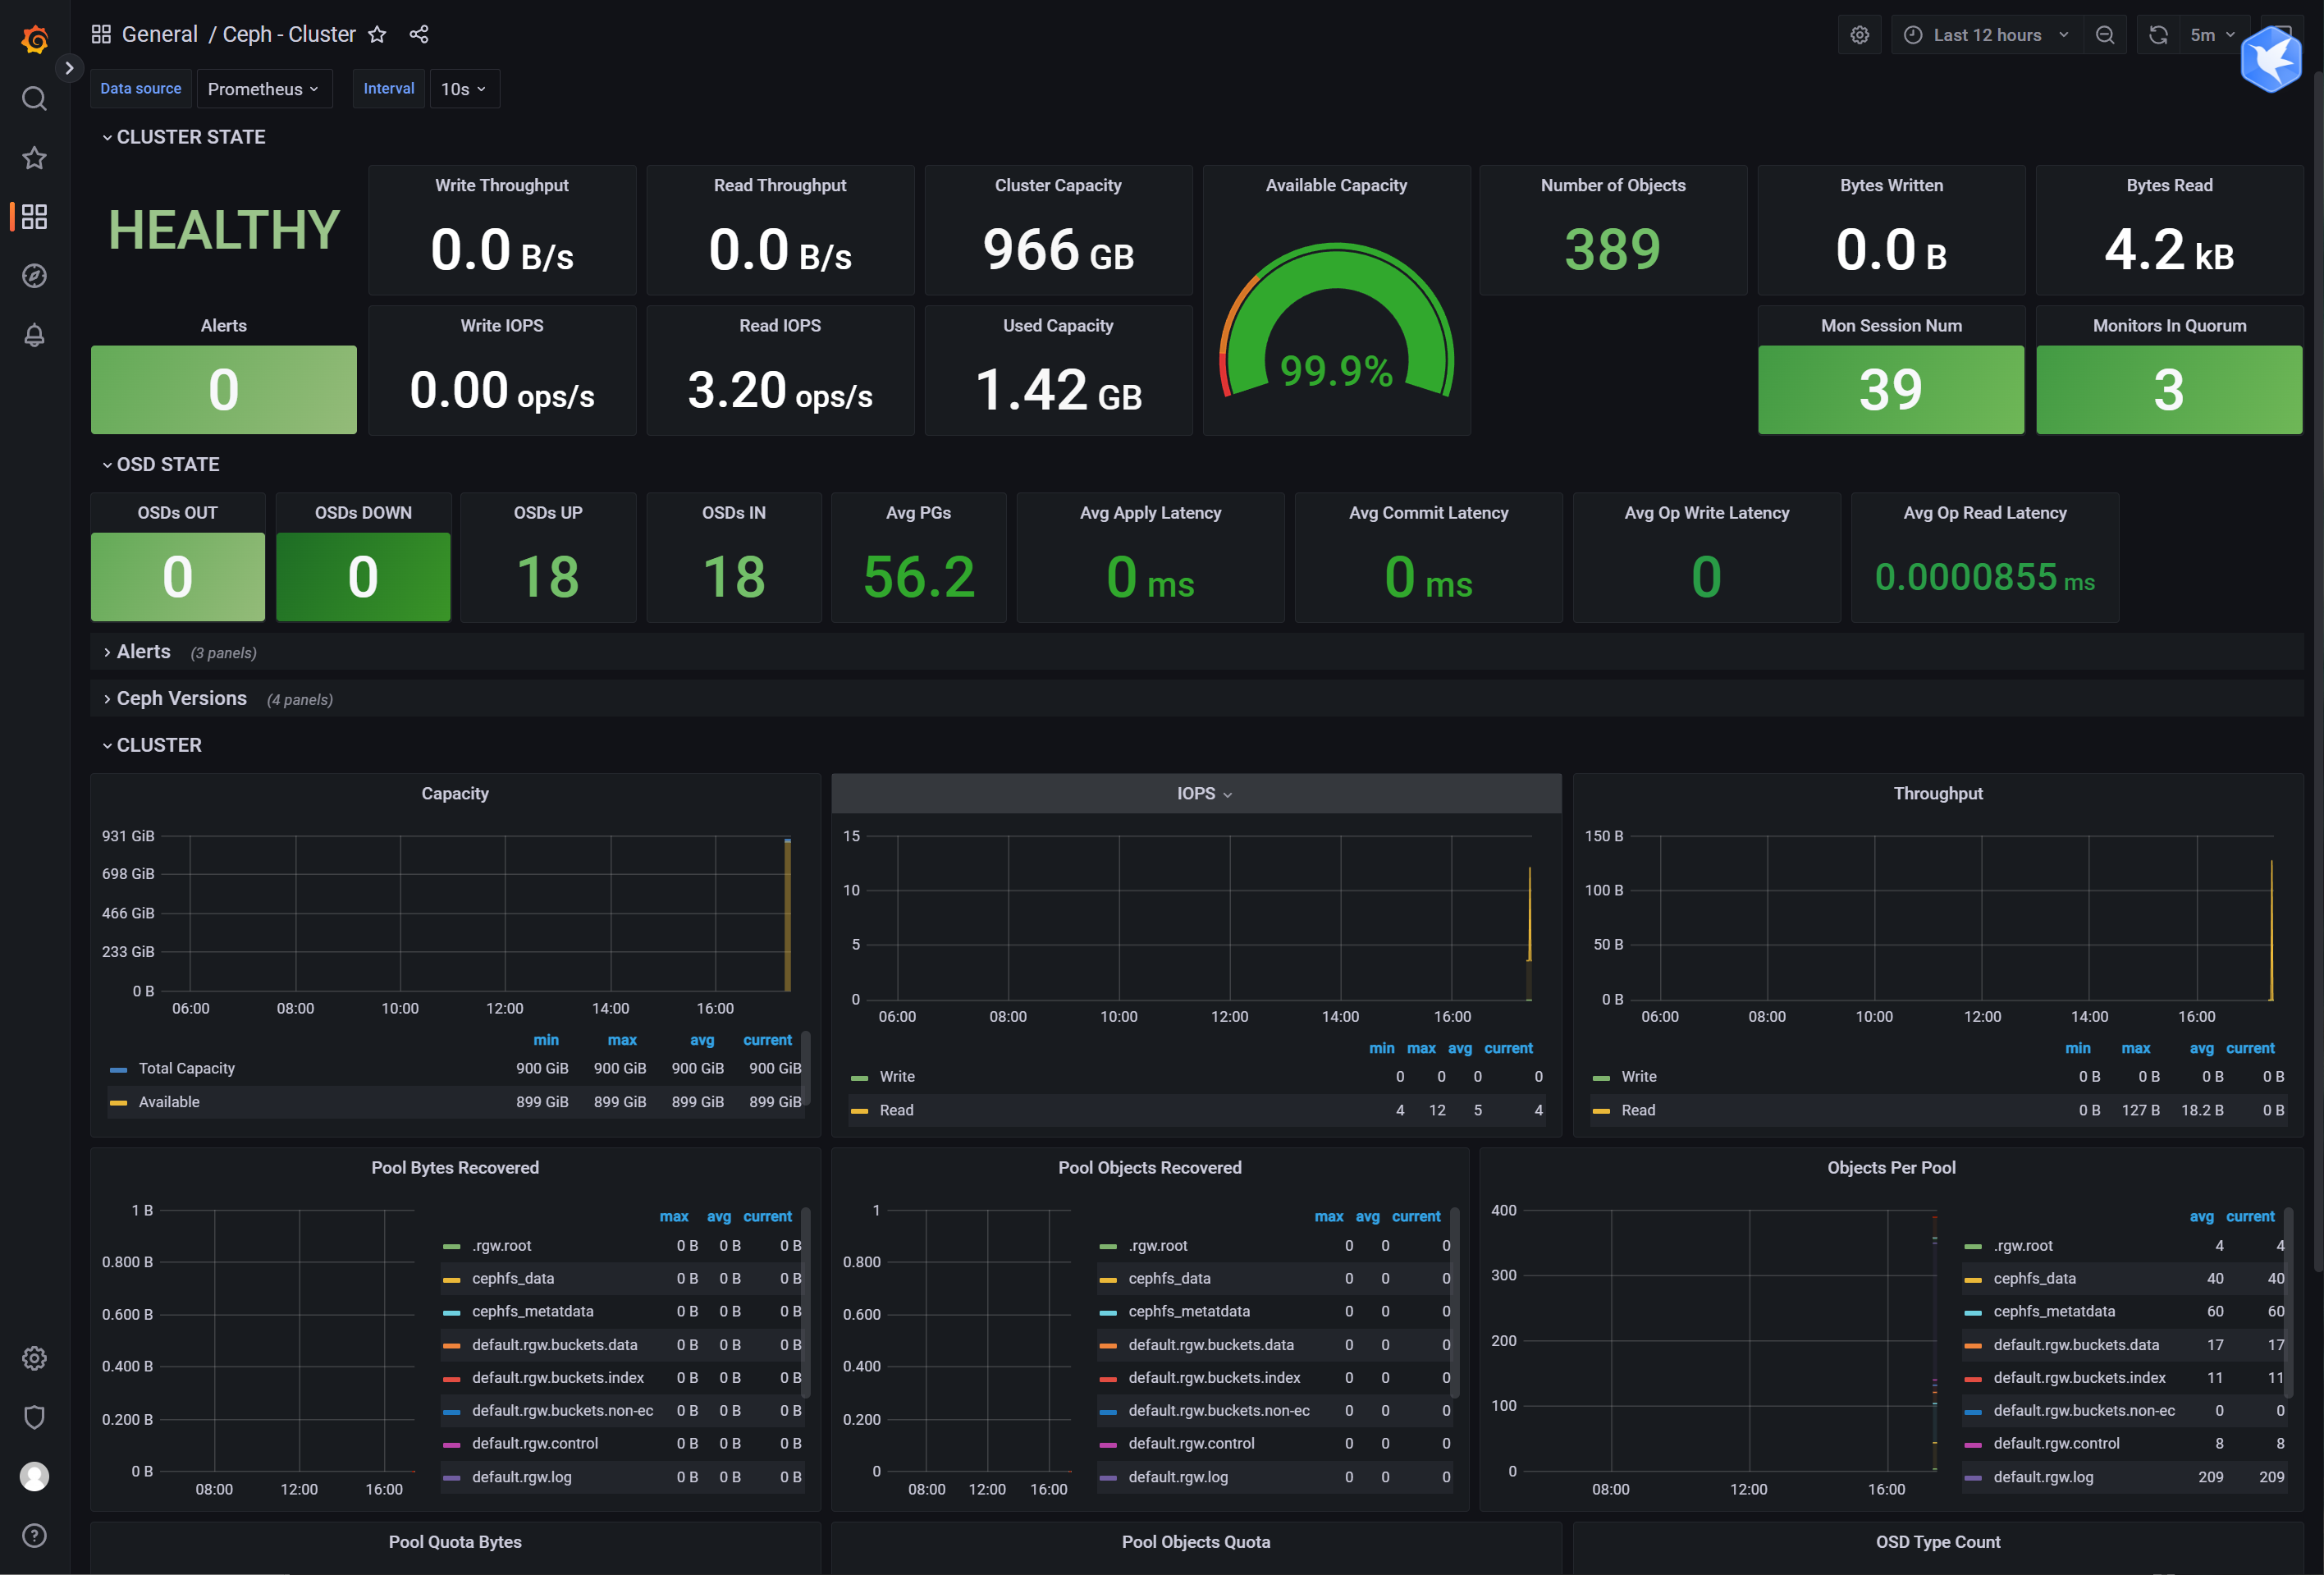Open Server Admin shield icon
This screenshot has width=2324, height=1575.
click(x=34, y=1417)
